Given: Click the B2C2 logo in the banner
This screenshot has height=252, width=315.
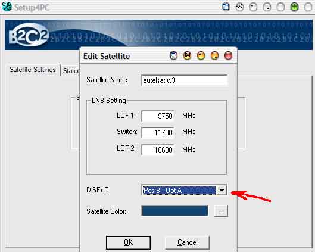Looking at the screenshot, I should click(29, 35).
